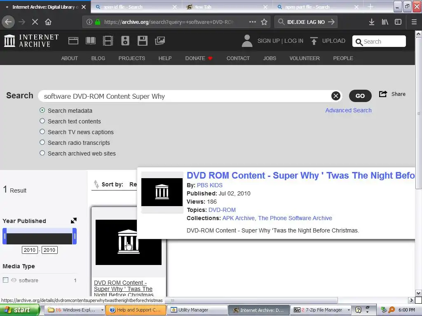Switch to 'open part file - Search' tab
The image size is (422, 316).
click(318, 7)
